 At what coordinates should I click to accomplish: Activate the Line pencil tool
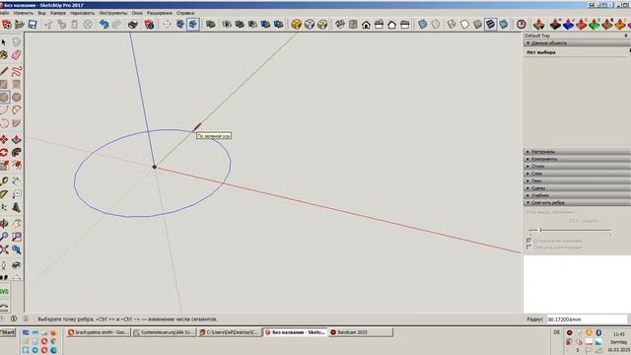[4, 72]
